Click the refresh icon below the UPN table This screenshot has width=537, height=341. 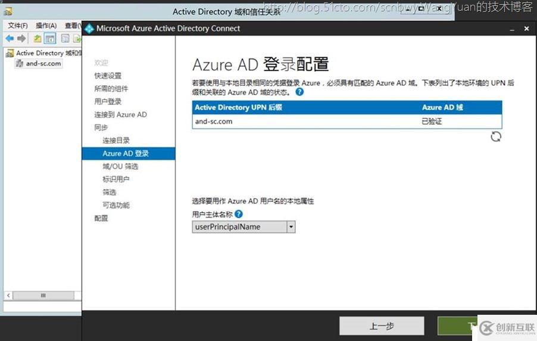(495, 137)
